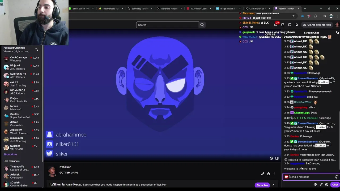Screen dimensions: 340x191
Task: Open Ninja channel in the sidebar
Action: pyautogui.click(x=21, y=67)
